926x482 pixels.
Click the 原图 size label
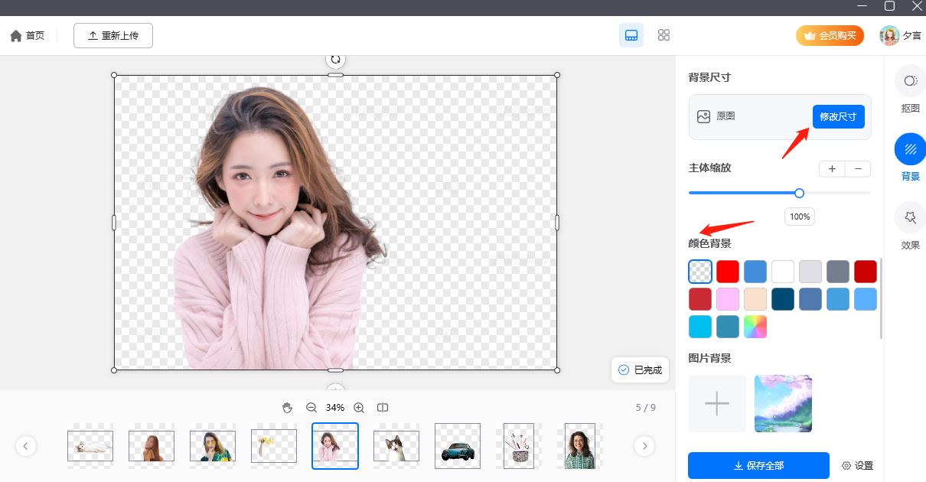[725, 117]
